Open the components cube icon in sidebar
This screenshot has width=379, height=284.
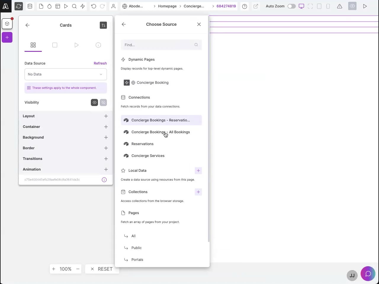(x=7, y=24)
